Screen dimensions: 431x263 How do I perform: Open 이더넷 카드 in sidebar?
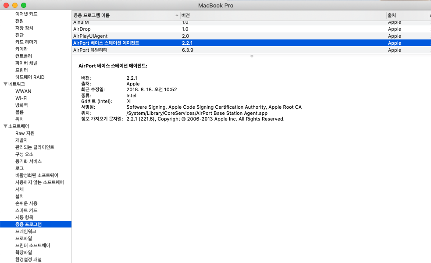[26, 14]
